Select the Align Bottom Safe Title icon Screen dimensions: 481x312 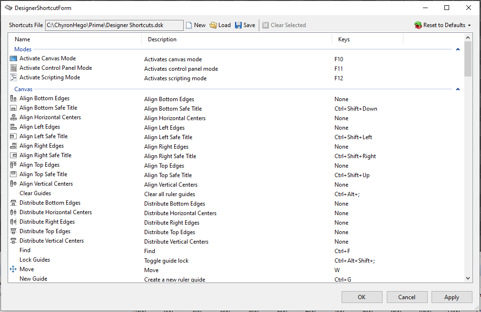[x=13, y=108]
